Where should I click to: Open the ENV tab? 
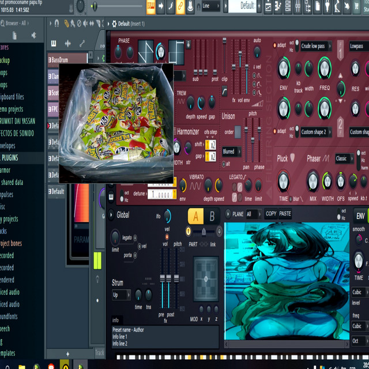pos(360,216)
